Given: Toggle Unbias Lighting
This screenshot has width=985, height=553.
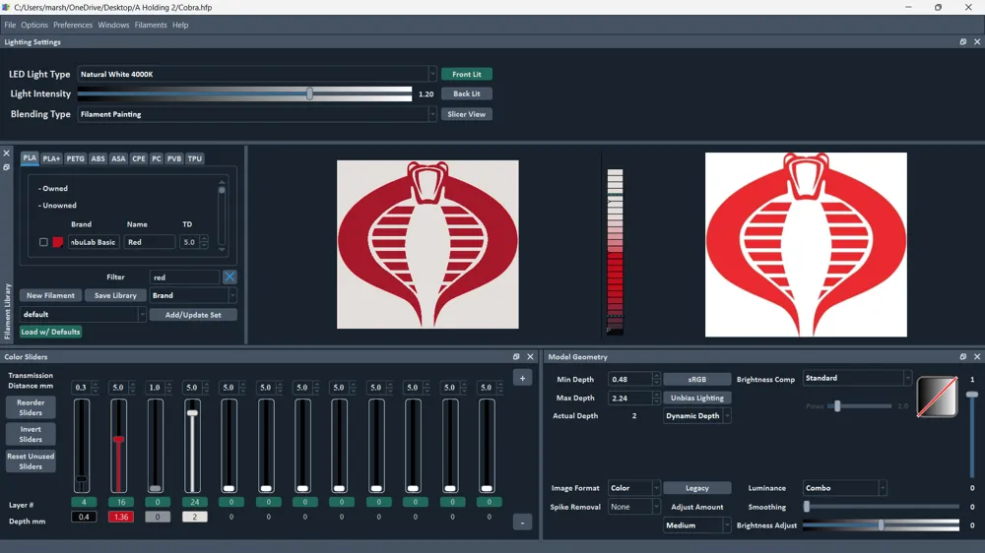Looking at the screenshot, I should 697,398.
